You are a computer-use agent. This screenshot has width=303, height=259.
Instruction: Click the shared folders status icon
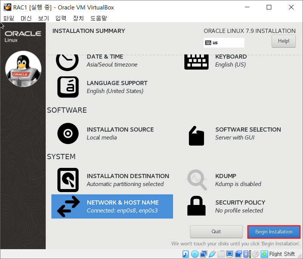pos(221,254)
